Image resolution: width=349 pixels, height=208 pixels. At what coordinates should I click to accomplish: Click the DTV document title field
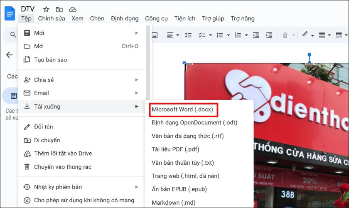[x=28, y=9]
